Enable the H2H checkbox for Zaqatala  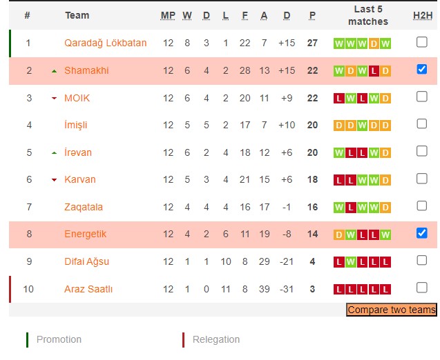pyautogui.click(x=422, y=206)
